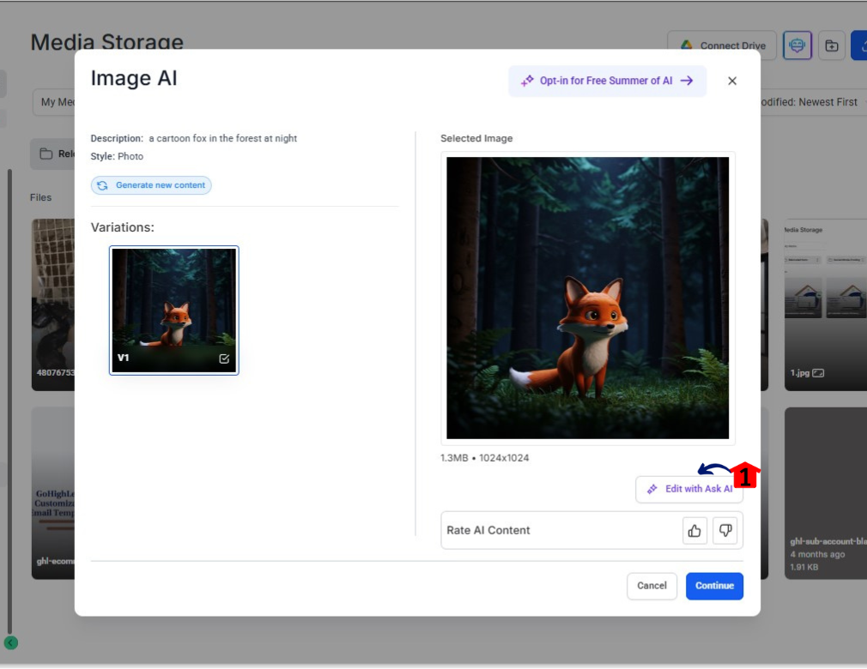Open the 1.jpg file thumbnail
The image size is (867, 669).
(825, 304)
